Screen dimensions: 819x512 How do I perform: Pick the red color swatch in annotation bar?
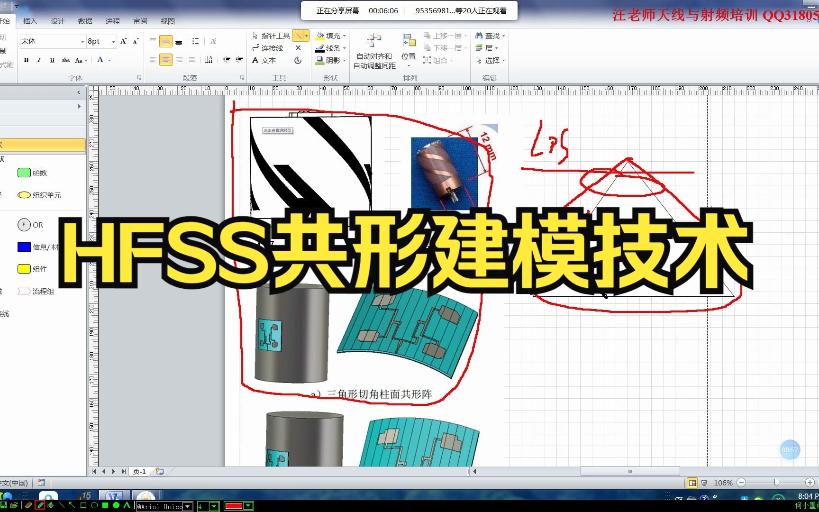click(234, 506)
